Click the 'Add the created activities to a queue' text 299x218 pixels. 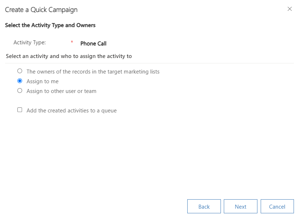tap(72, 111)
